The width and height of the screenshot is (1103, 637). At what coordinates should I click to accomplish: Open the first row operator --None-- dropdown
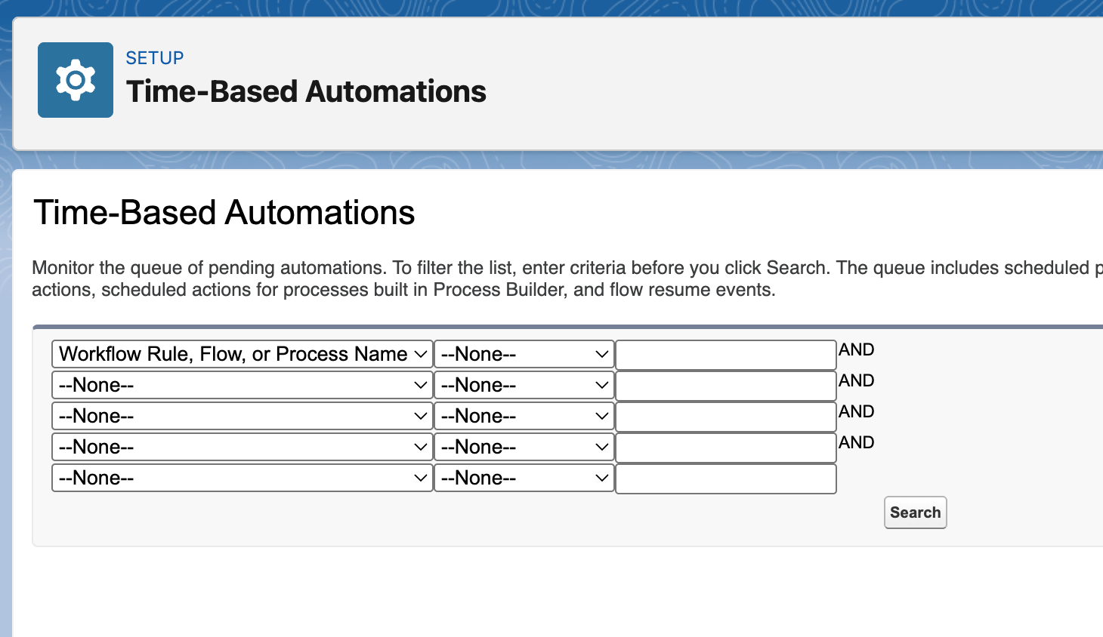coord(524,354)
